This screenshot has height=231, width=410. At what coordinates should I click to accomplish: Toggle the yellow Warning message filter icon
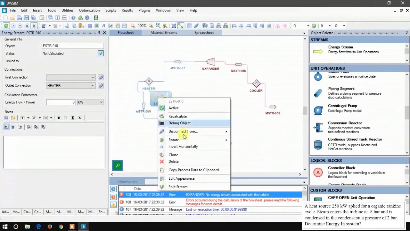click(x=113, y=204)
